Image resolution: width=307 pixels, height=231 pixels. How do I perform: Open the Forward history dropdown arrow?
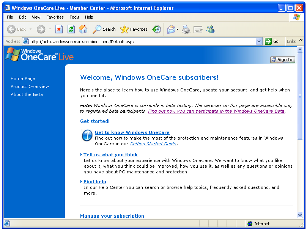pos(50,29)
